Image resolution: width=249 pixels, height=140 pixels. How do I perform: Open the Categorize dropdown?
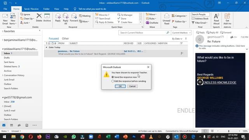[179, 16]
